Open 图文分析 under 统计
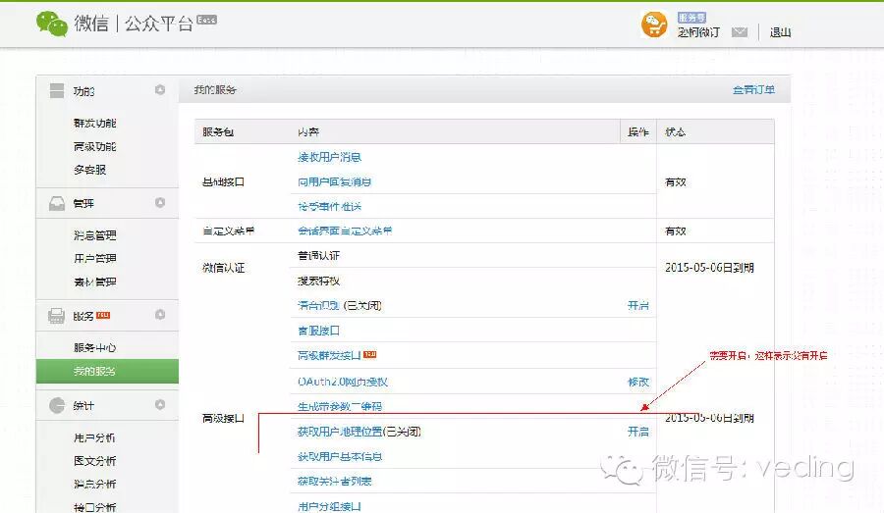 (94, 461)
